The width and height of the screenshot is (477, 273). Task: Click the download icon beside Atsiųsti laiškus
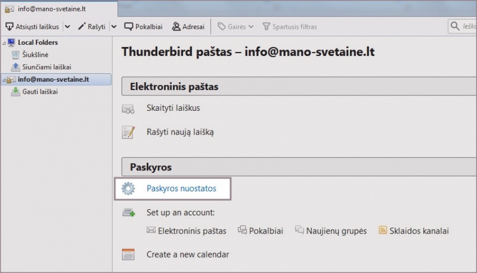[x=10, y=27]
